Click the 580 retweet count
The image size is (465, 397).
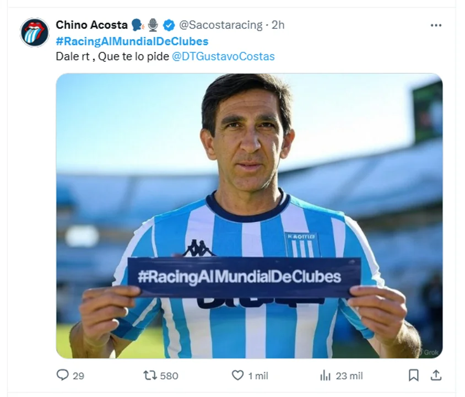(169, 376)
